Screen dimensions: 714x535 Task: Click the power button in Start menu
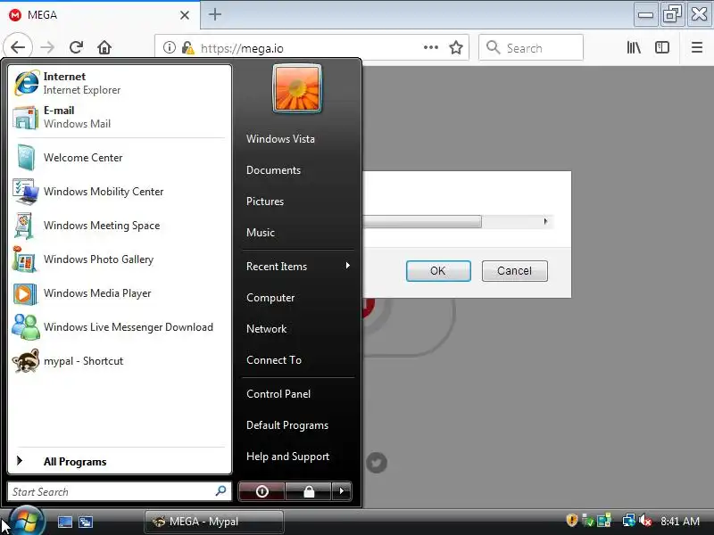coord(262,491)
